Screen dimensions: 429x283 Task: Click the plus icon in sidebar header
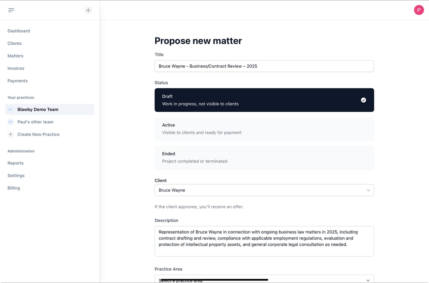(88, 10)
